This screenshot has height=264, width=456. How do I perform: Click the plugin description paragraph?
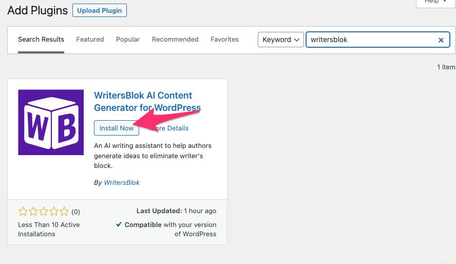click(x=153, y=156)
